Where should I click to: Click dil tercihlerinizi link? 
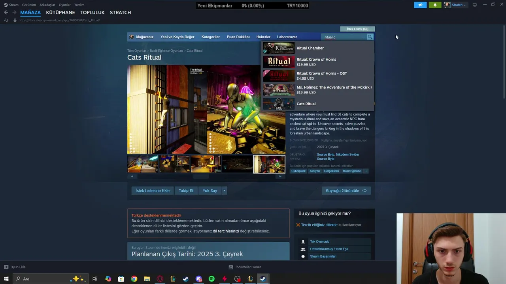point(226,231)
